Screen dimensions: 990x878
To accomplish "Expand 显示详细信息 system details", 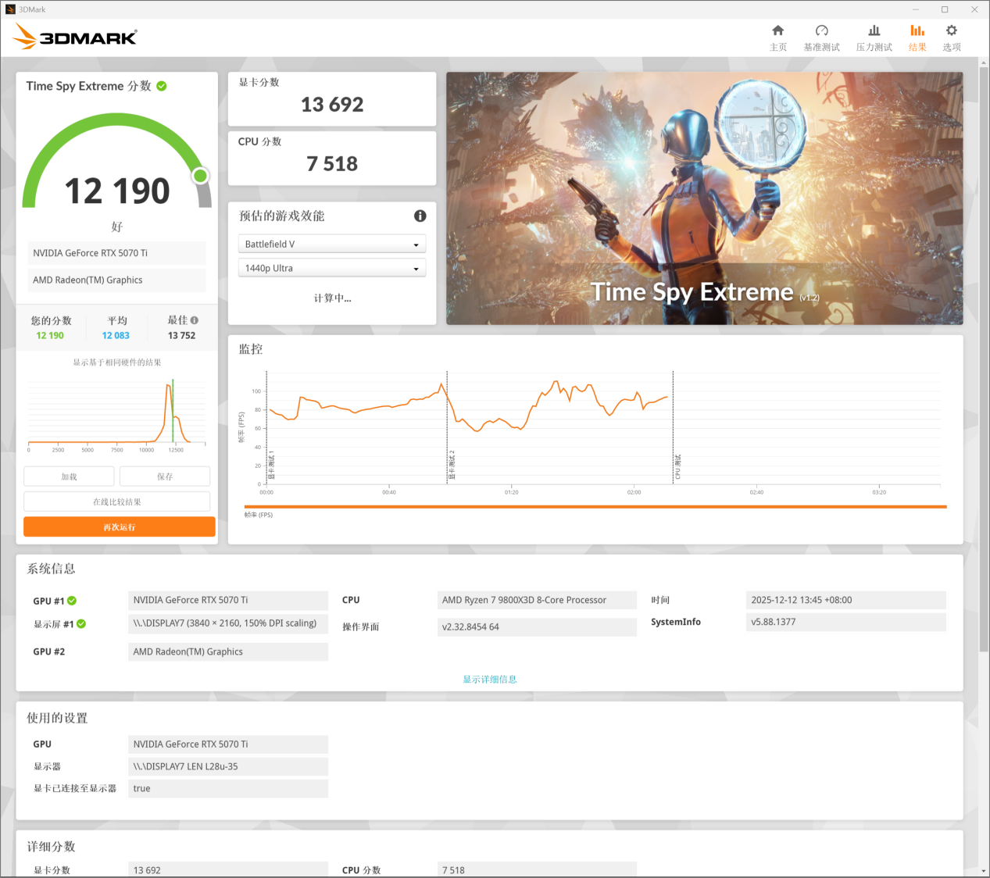I will coord(489,680).
